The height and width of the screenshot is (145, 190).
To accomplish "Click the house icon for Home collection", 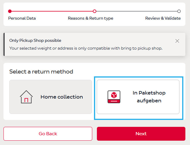I will click(26, 97).
